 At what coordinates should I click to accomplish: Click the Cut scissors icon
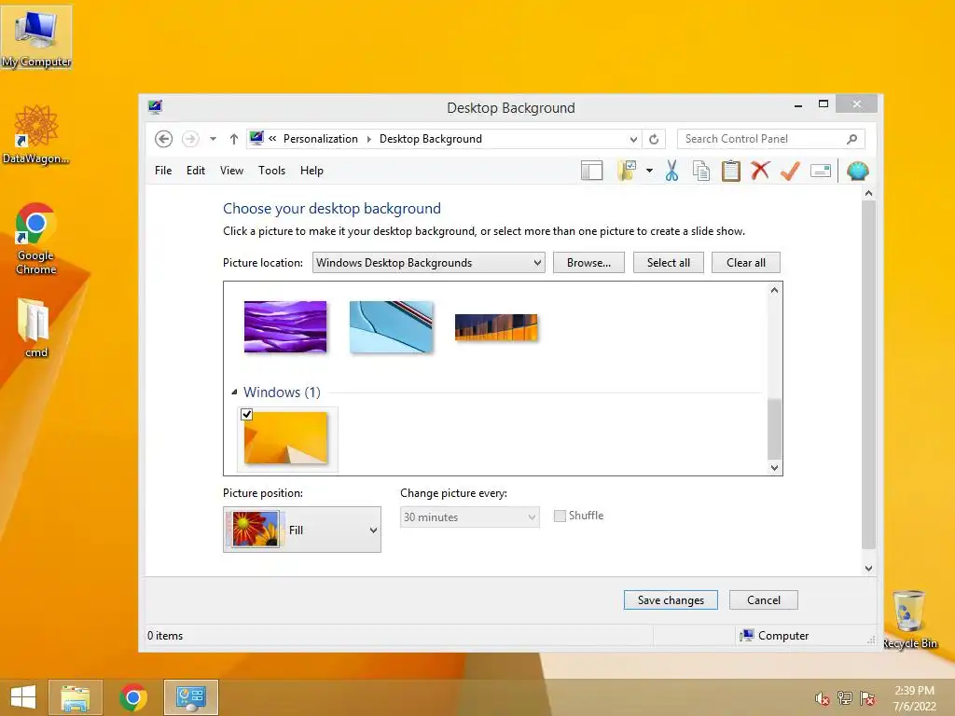[x=671, y=172]
